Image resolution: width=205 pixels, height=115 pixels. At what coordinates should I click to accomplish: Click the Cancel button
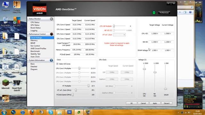click(143, 103)
